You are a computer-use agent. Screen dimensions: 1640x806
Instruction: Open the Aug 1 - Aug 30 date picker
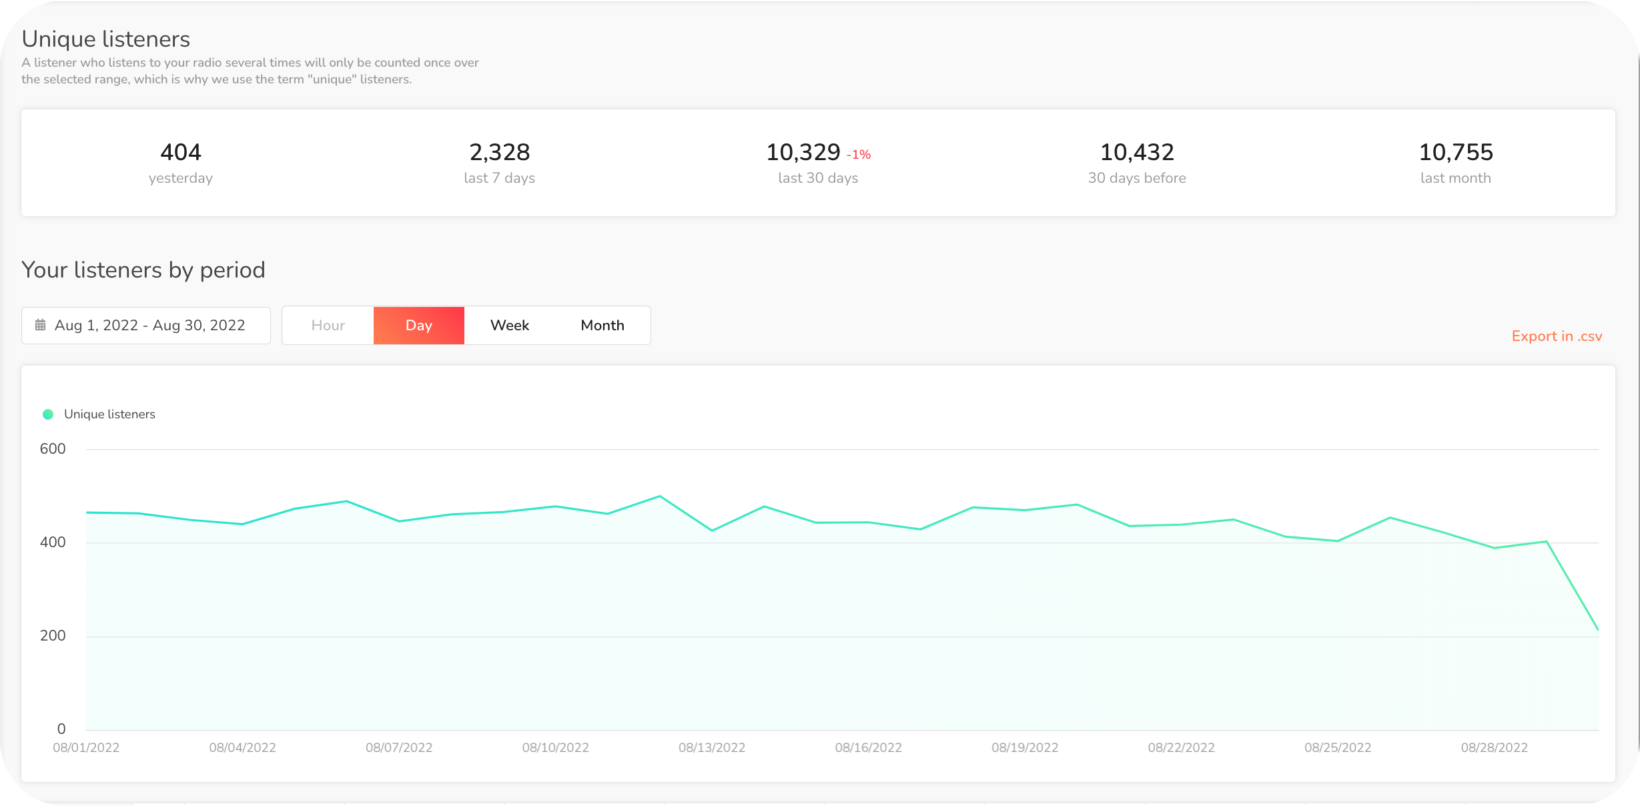[149, 325]
